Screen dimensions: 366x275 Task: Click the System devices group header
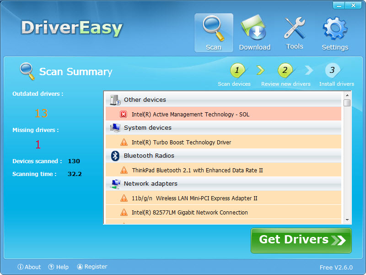coord(223,128)
